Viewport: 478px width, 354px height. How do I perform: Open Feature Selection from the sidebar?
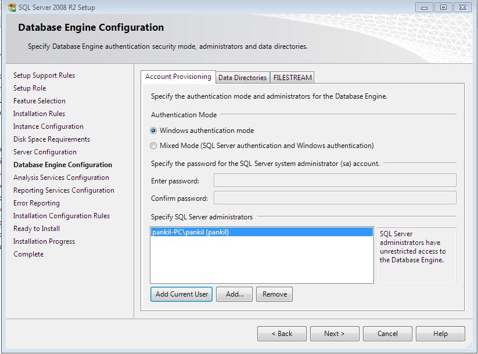(x=39, y=100)
